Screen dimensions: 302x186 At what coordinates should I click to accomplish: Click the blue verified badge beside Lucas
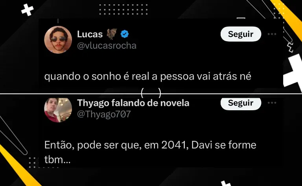click(125, 34)
